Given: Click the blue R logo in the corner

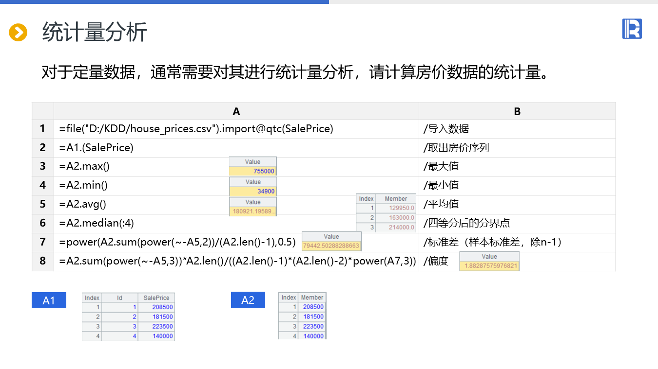Looking at the screenshot, I should (x=632, y=29).
